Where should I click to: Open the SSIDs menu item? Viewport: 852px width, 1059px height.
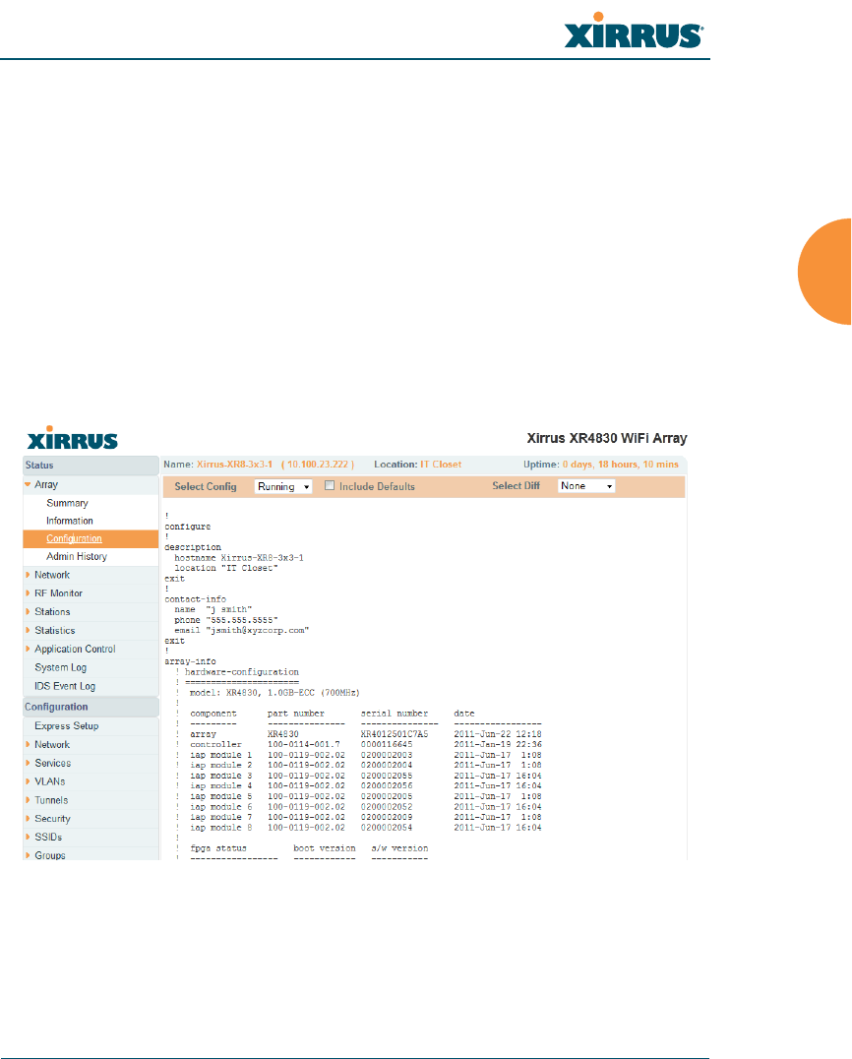point(48,837)
